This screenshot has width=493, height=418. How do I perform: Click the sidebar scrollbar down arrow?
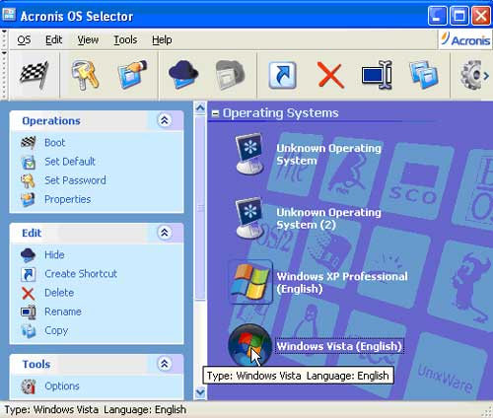click(200, 392)
